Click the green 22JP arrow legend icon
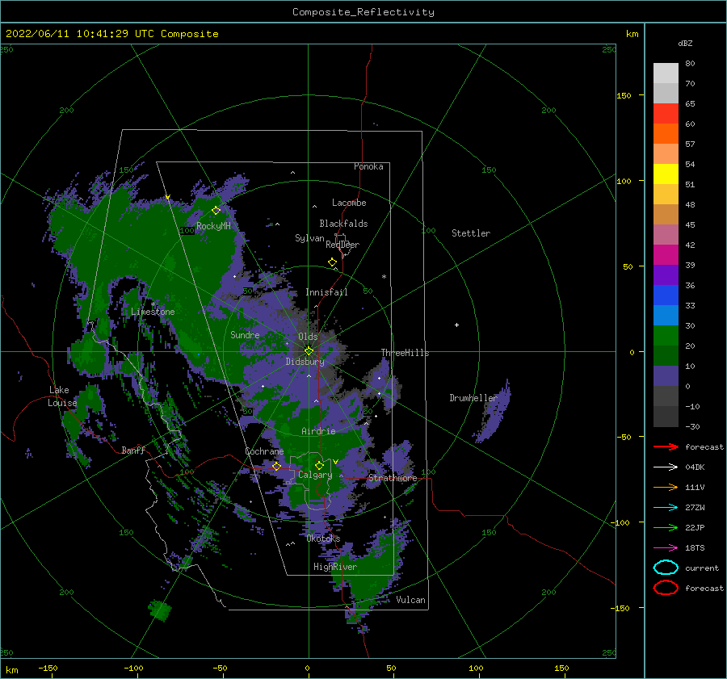 click(x=666, y=527)
